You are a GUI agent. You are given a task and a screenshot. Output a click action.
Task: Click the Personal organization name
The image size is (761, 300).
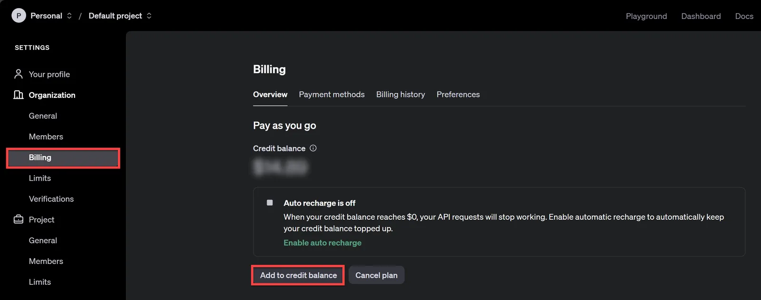46,16
